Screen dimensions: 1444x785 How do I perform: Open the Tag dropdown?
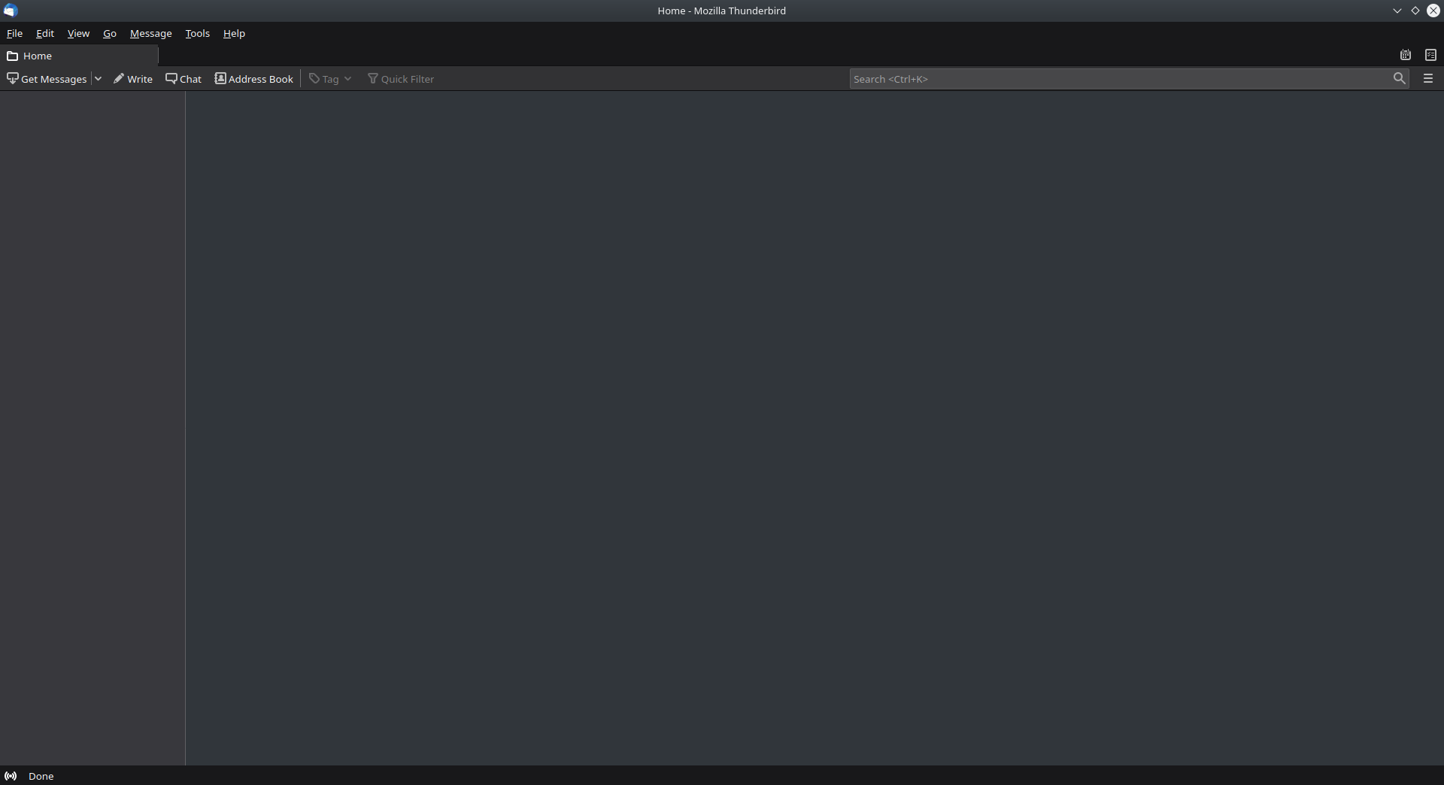tap(330, 79)
